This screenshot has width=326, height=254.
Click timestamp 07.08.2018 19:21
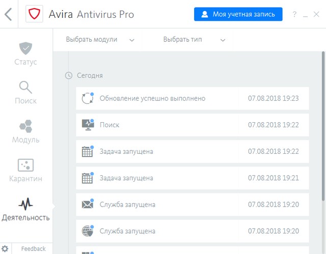point(274,178)
